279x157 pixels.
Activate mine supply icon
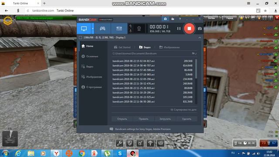click(160, 143)
